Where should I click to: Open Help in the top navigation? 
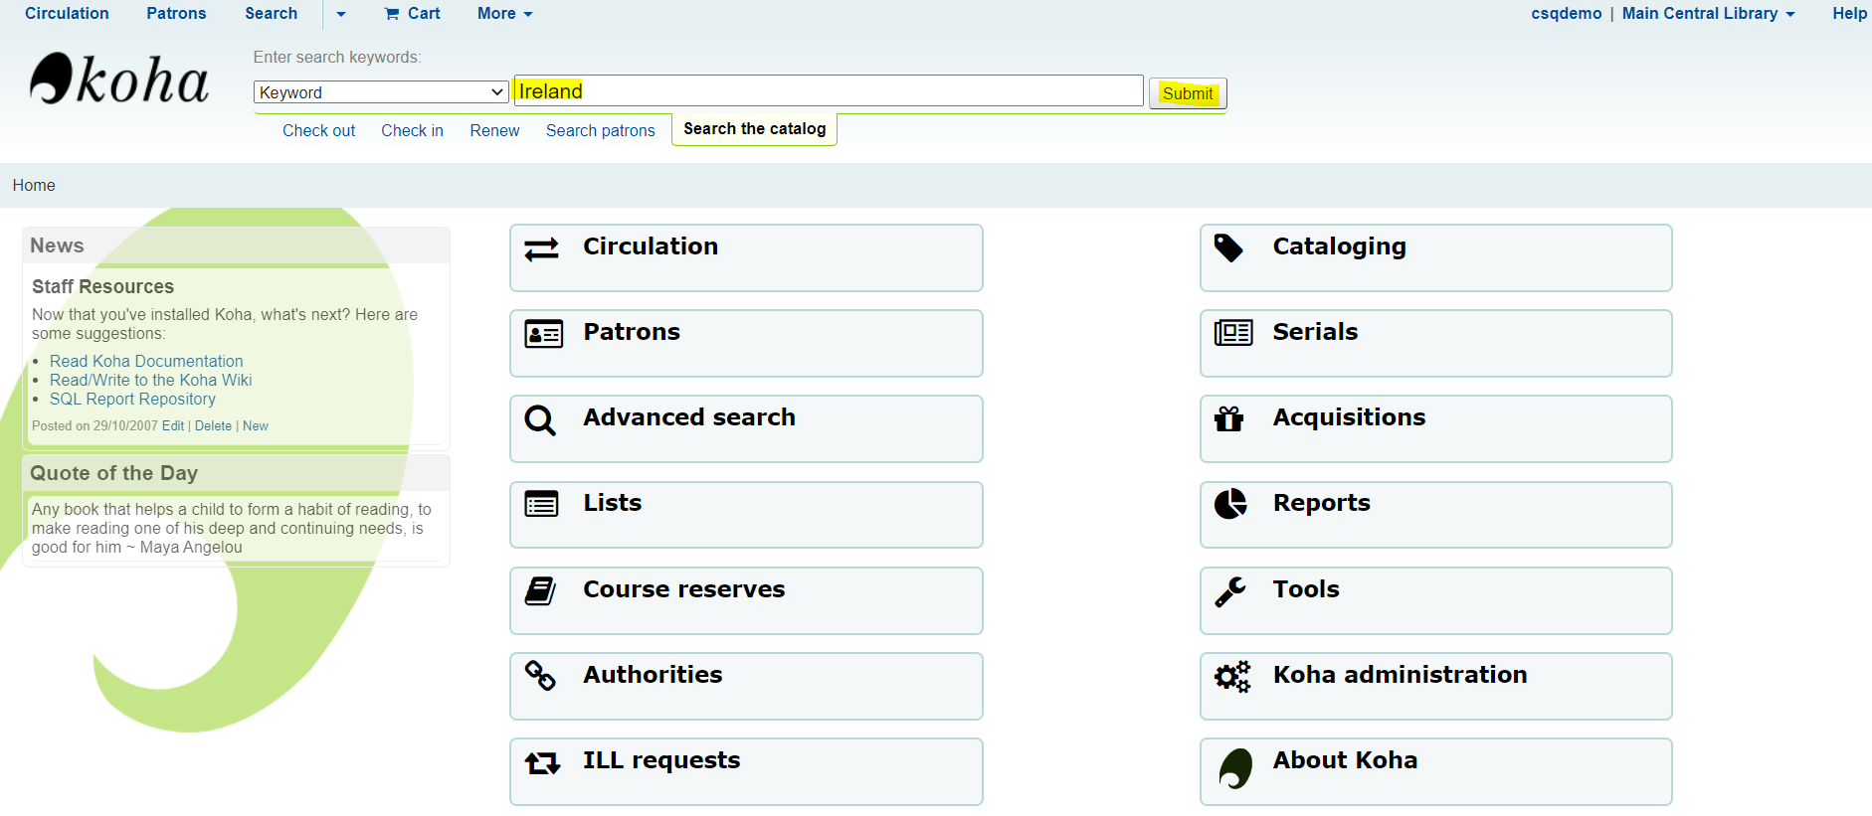[x=1849, y=14]
